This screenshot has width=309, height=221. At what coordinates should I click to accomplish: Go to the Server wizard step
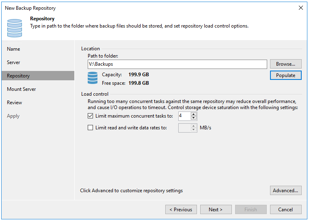coord(13,62)
